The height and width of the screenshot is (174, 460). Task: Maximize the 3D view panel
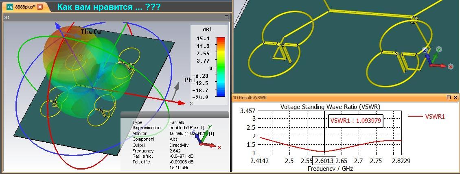tap(226, 17)
